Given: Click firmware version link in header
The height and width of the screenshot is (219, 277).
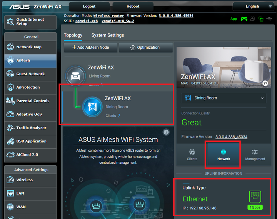Looking at the screenshot, I should point(176,16).
